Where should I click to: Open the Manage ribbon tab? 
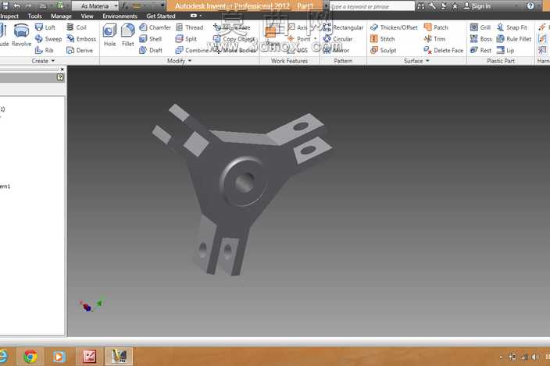click(61, 16)
